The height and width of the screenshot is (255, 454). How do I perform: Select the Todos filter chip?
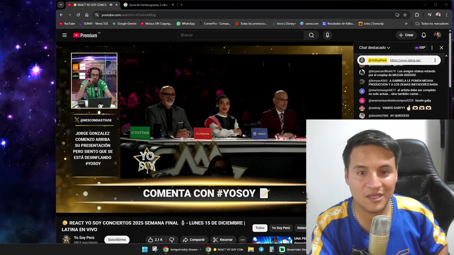tap(260, 228)
